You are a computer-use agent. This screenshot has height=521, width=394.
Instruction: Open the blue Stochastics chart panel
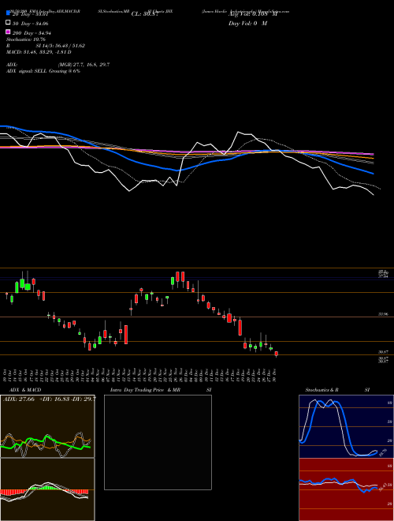(x=346, y=426)
